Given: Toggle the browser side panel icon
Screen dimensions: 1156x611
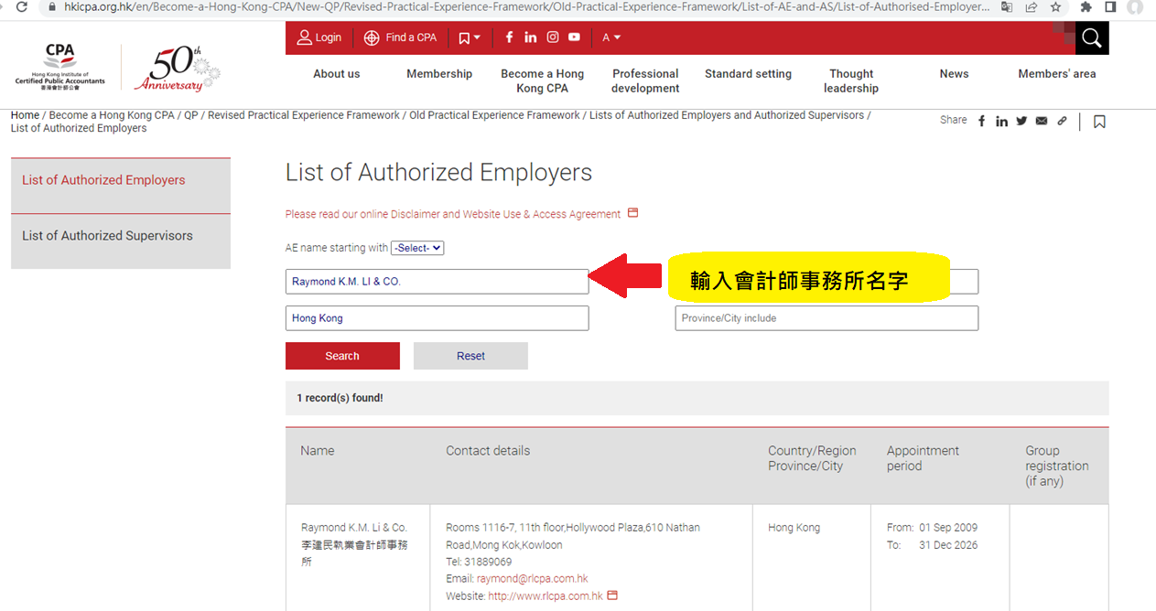Looking at the screenshot, I should point(1110,6).
